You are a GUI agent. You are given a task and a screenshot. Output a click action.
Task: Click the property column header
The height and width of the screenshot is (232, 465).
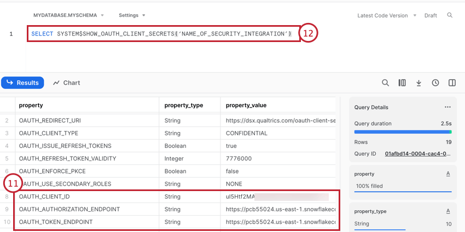coord(31,105)
